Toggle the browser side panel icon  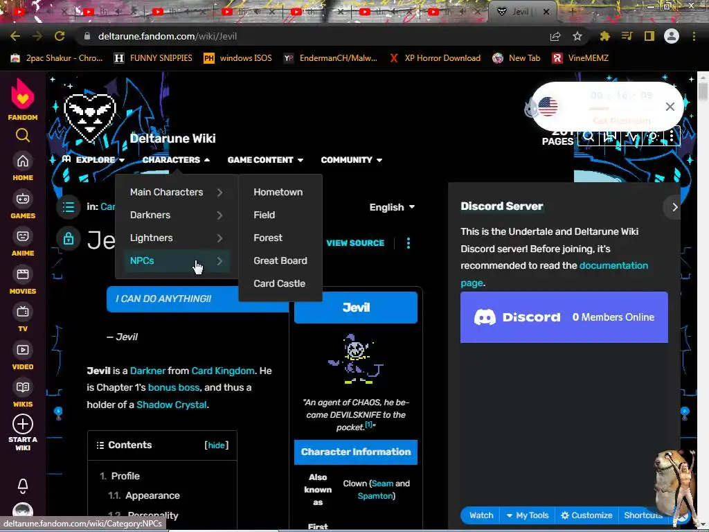coord(649,36)
